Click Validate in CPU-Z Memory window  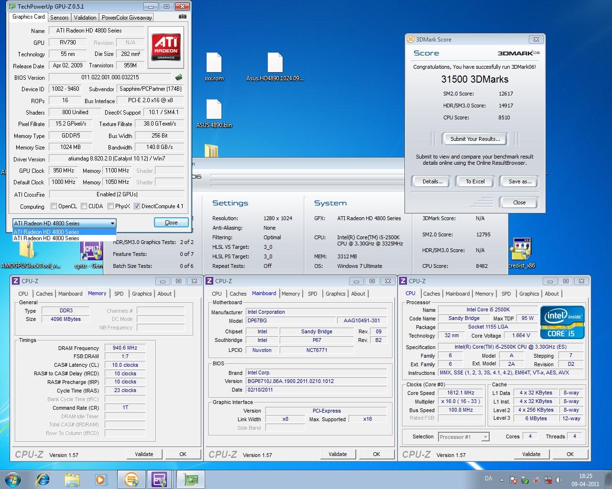(x=144, y=454)
